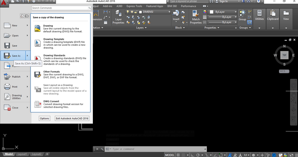Viewport: 298px width, 157px height.
Task: Click the Options button
Action: [44, 118]
